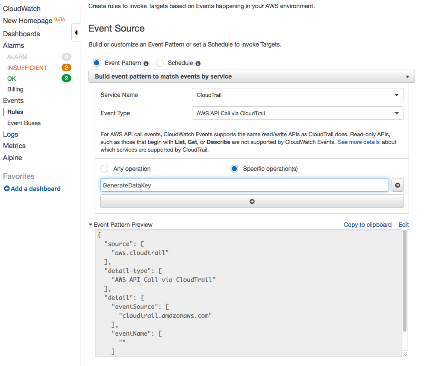Select the Schedule radio button
The width and height of the screenshot is (427, 366).
[160, 63]
